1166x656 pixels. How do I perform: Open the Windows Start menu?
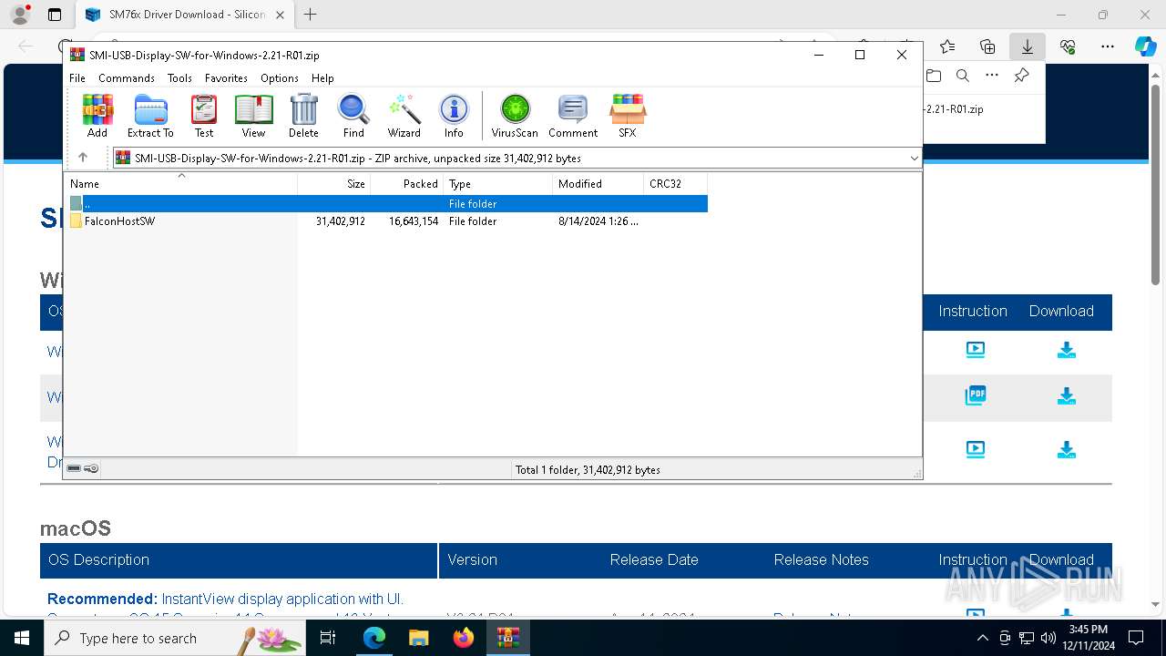coord(22,638)
